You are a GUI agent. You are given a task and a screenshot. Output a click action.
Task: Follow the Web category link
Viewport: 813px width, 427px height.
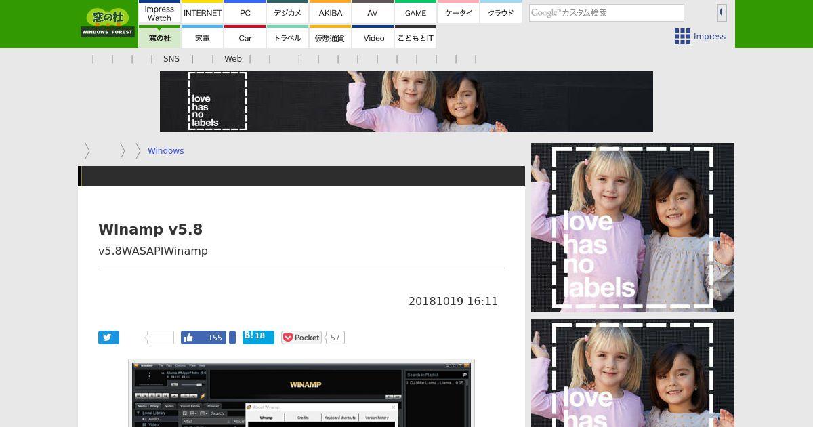pyautogui.click(x=233, y=59)
